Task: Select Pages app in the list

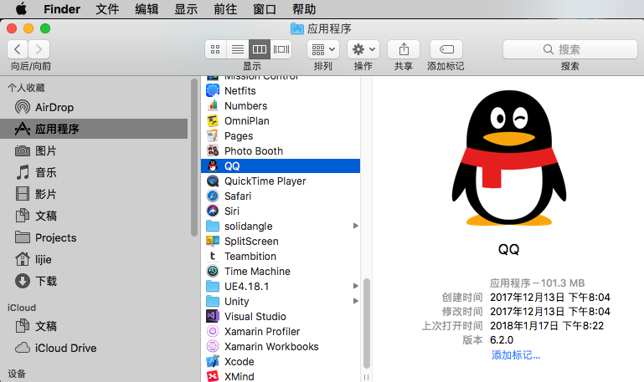Action: tap(281, 136)
